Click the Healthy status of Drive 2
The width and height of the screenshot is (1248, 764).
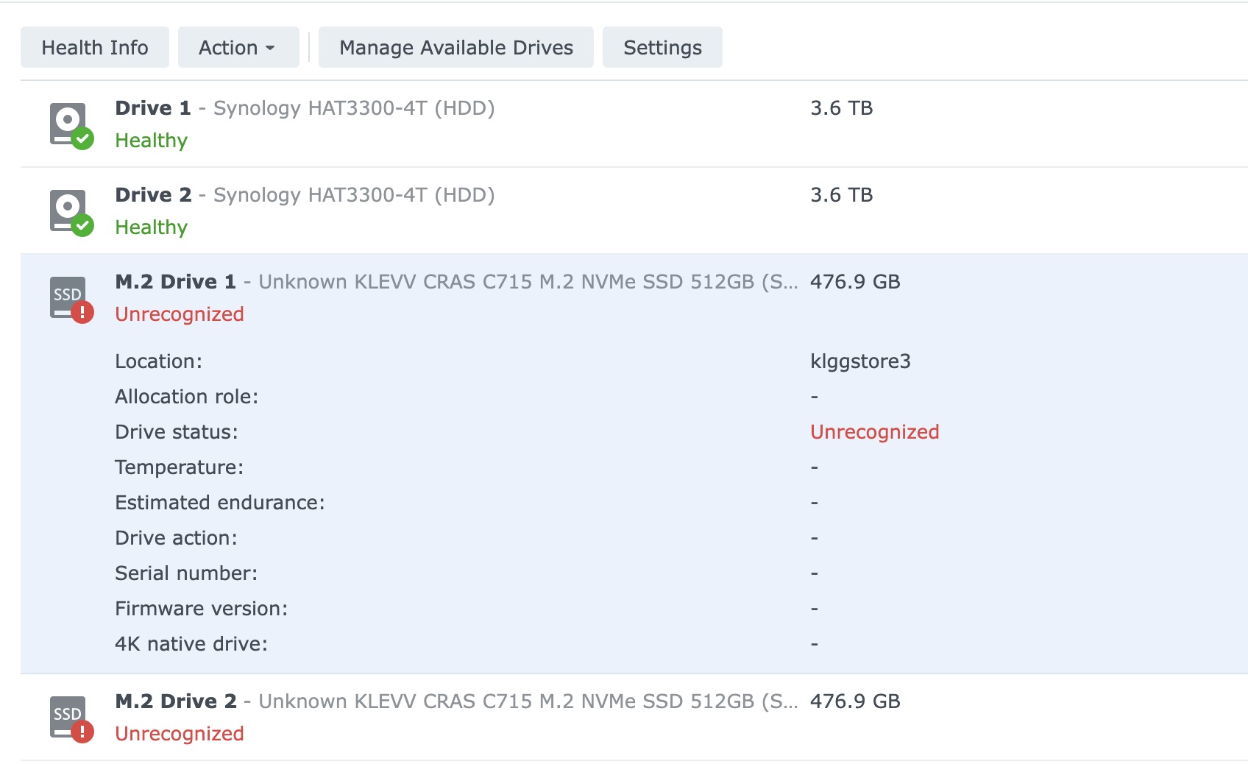152,227
